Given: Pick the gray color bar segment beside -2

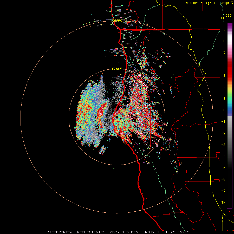Looking at the screenshot, I should pos(230,133).
